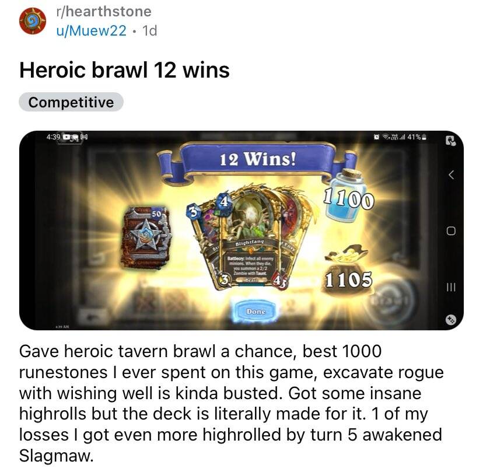Viewport: 483px width, 475px height.
Task: Tap the 4:39 status bar clock
Action: pyautogui.click(x=53, y=137)
